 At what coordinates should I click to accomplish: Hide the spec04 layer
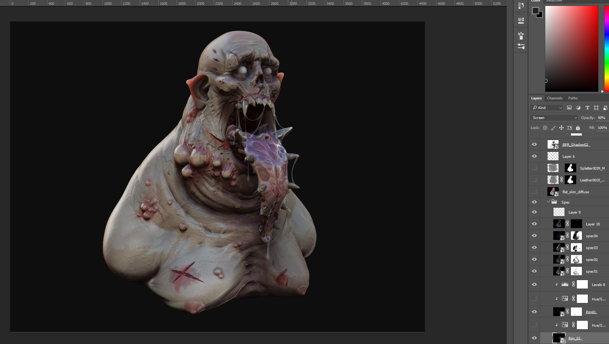coord(534,236)
